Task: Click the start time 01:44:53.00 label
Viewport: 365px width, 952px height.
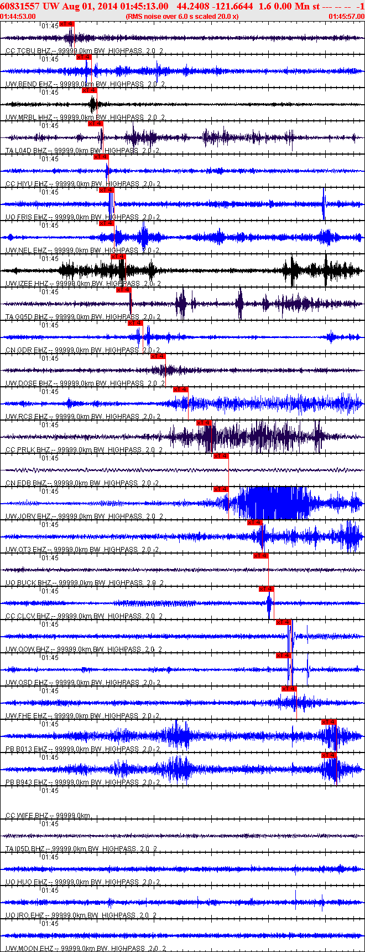Action: point(18,16)
